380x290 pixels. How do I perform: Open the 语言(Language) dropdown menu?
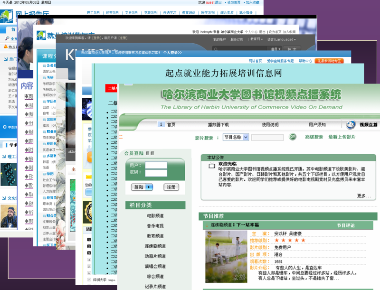[281, 39]
